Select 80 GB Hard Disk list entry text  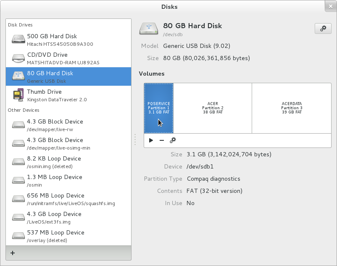[50, 73]
